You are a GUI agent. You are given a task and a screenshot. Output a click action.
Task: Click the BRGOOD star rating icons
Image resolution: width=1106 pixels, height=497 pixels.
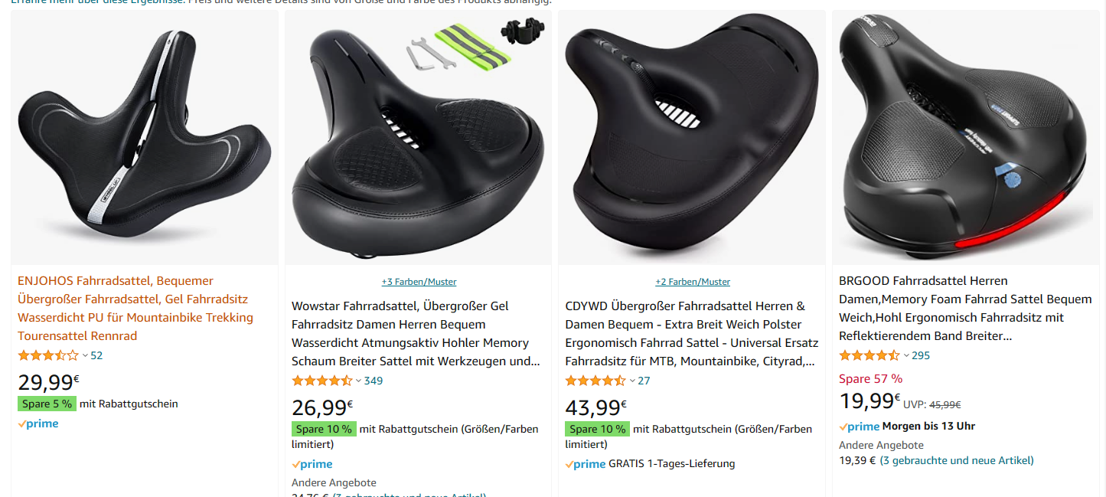[869, 355]
